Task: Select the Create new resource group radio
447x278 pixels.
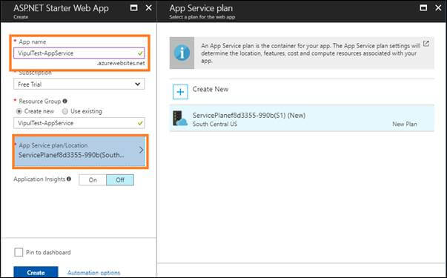Action: [19, 111]
